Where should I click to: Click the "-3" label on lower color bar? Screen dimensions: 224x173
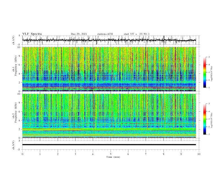pyautogui.click(x=209, y=104)
